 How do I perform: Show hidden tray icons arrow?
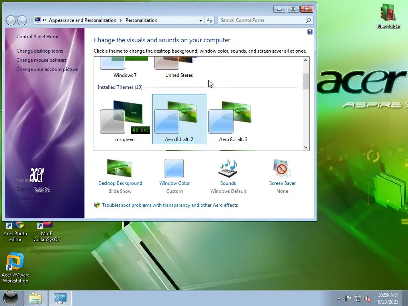(x=339, y=298)
